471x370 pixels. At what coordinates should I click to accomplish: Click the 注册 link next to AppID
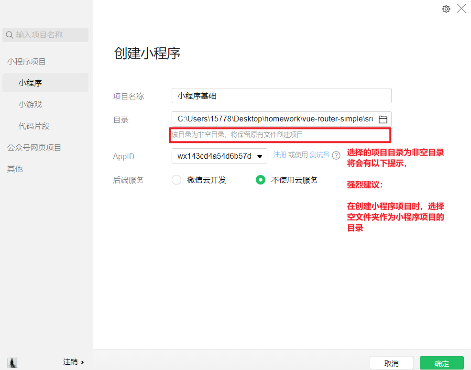click(280, 155)
